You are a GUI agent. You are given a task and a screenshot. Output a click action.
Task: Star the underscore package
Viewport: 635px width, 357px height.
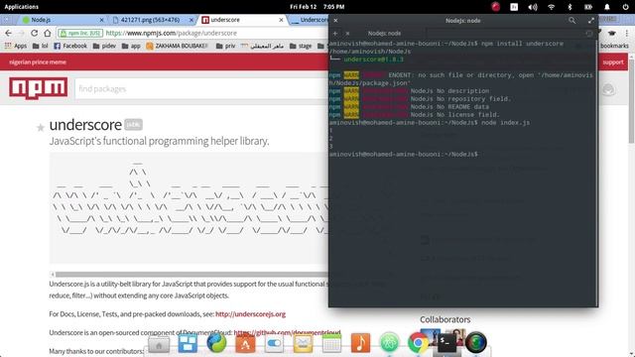pos(40,128)
